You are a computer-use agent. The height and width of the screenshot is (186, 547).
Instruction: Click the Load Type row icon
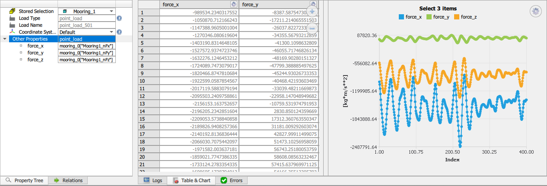12,18
